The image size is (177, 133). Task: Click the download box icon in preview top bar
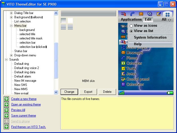(x=150, y=14)
